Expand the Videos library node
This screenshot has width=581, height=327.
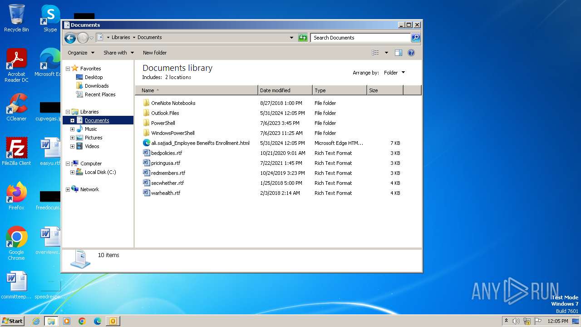72,146
